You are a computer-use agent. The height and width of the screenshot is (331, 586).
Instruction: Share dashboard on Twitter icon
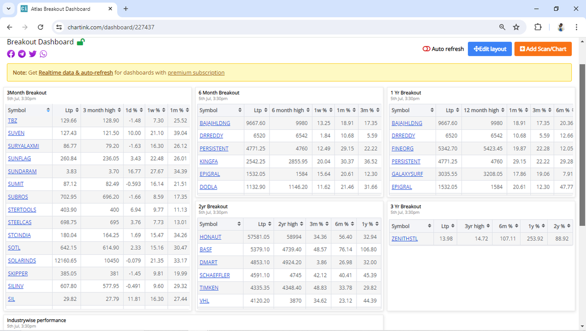33,54
